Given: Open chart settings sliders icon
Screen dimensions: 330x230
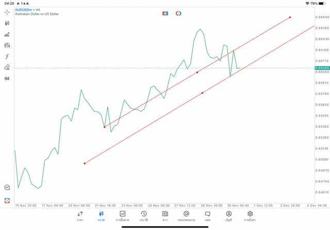Looking at the screenshot, I should [7, 45].
